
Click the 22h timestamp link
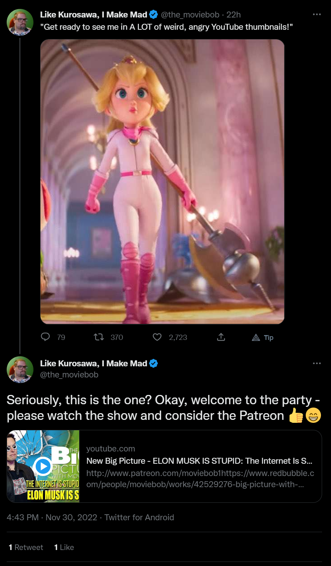[234, 15]
